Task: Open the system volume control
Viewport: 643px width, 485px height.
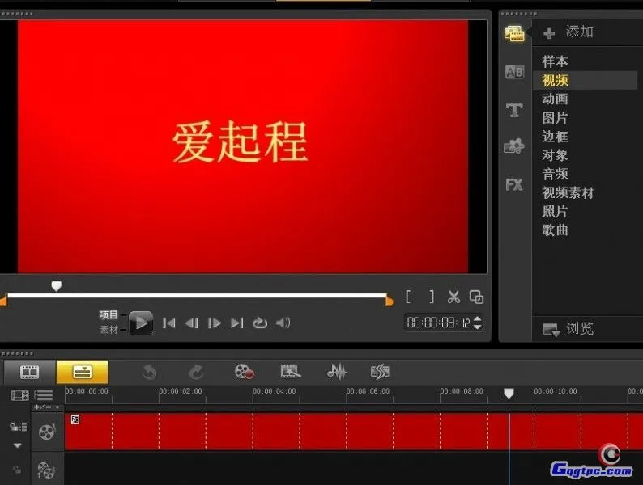Action: (283, 323)
